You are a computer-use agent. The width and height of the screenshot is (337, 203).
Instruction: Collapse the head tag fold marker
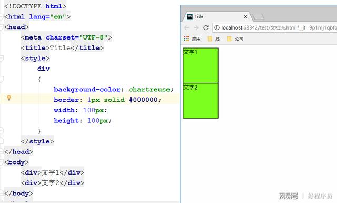coord(1,27)
